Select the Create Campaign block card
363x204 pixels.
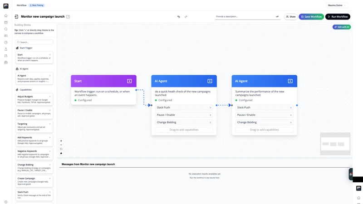point(34,181)
